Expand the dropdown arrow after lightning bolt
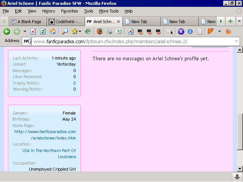 219,31
